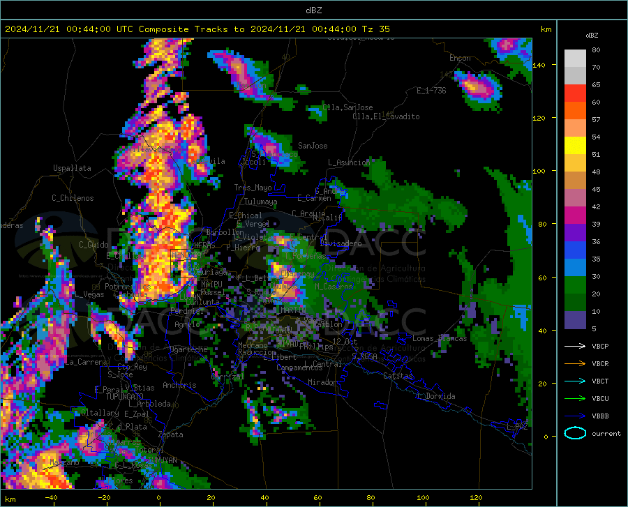Click the 'current' legend label
628x507 pixels.
point(606,433)
